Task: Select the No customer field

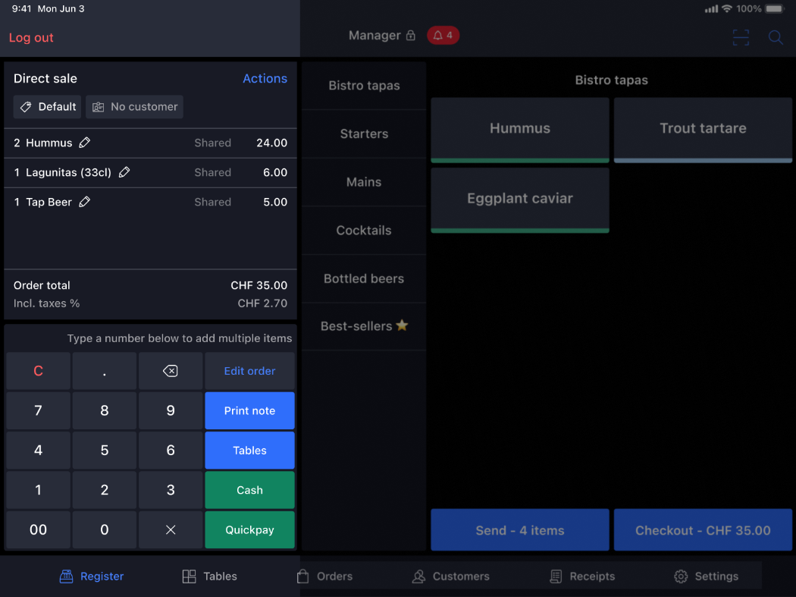Action: coord(135,107)
